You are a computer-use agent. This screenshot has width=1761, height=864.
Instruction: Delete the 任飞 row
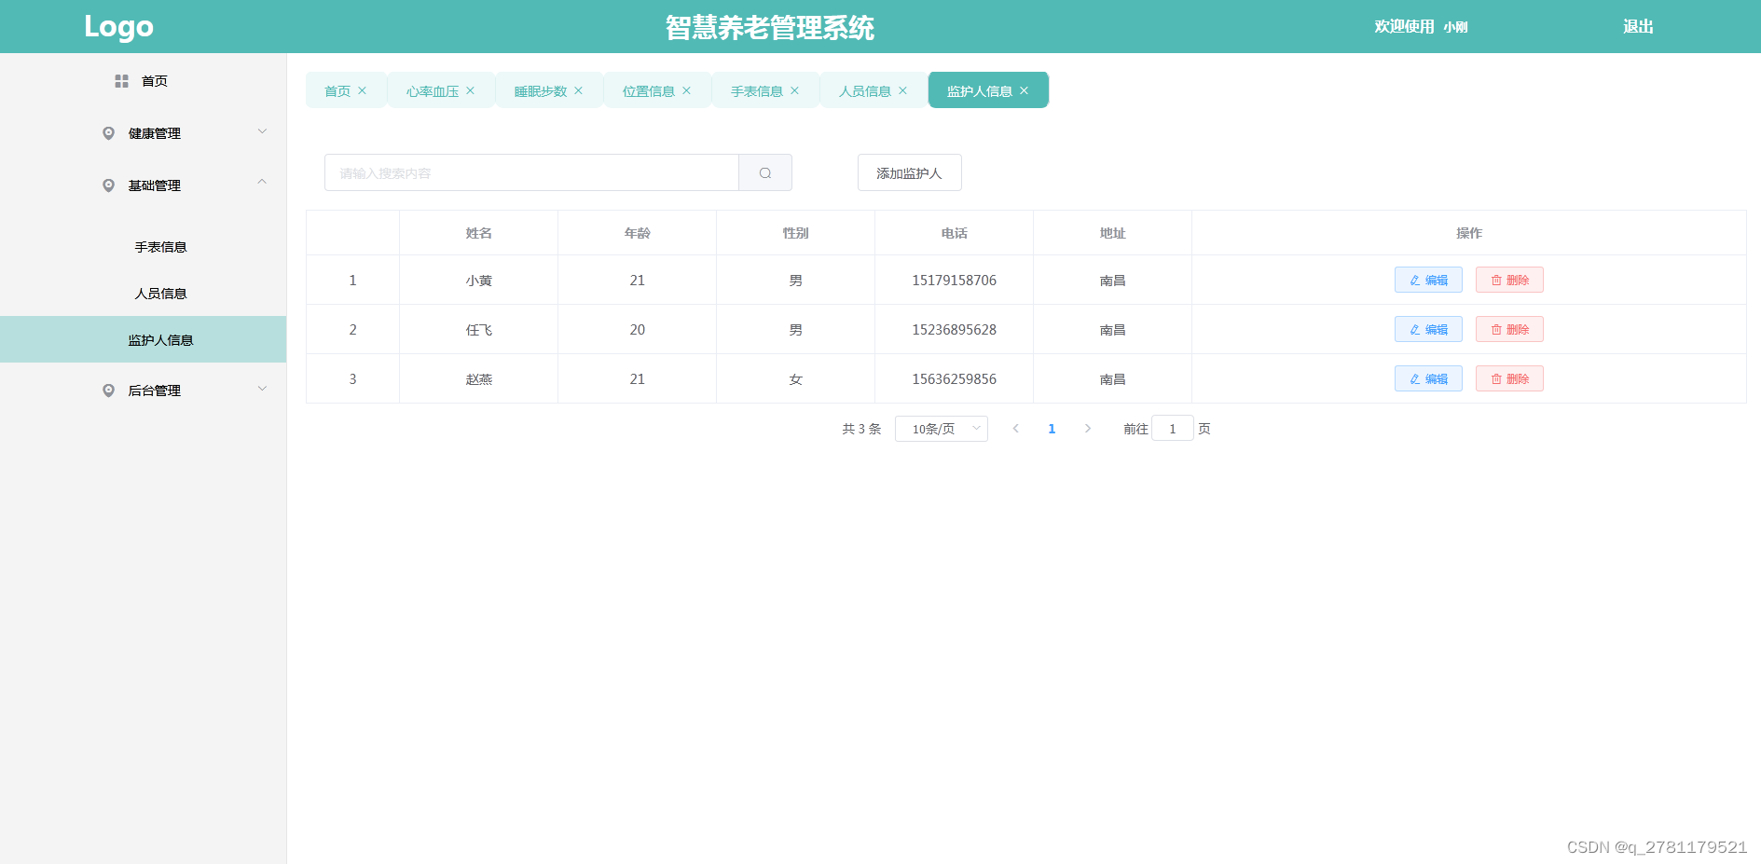(x=1509, y=329)
